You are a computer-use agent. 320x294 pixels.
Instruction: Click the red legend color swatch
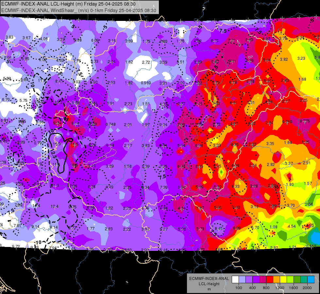[x=270, y=280]
